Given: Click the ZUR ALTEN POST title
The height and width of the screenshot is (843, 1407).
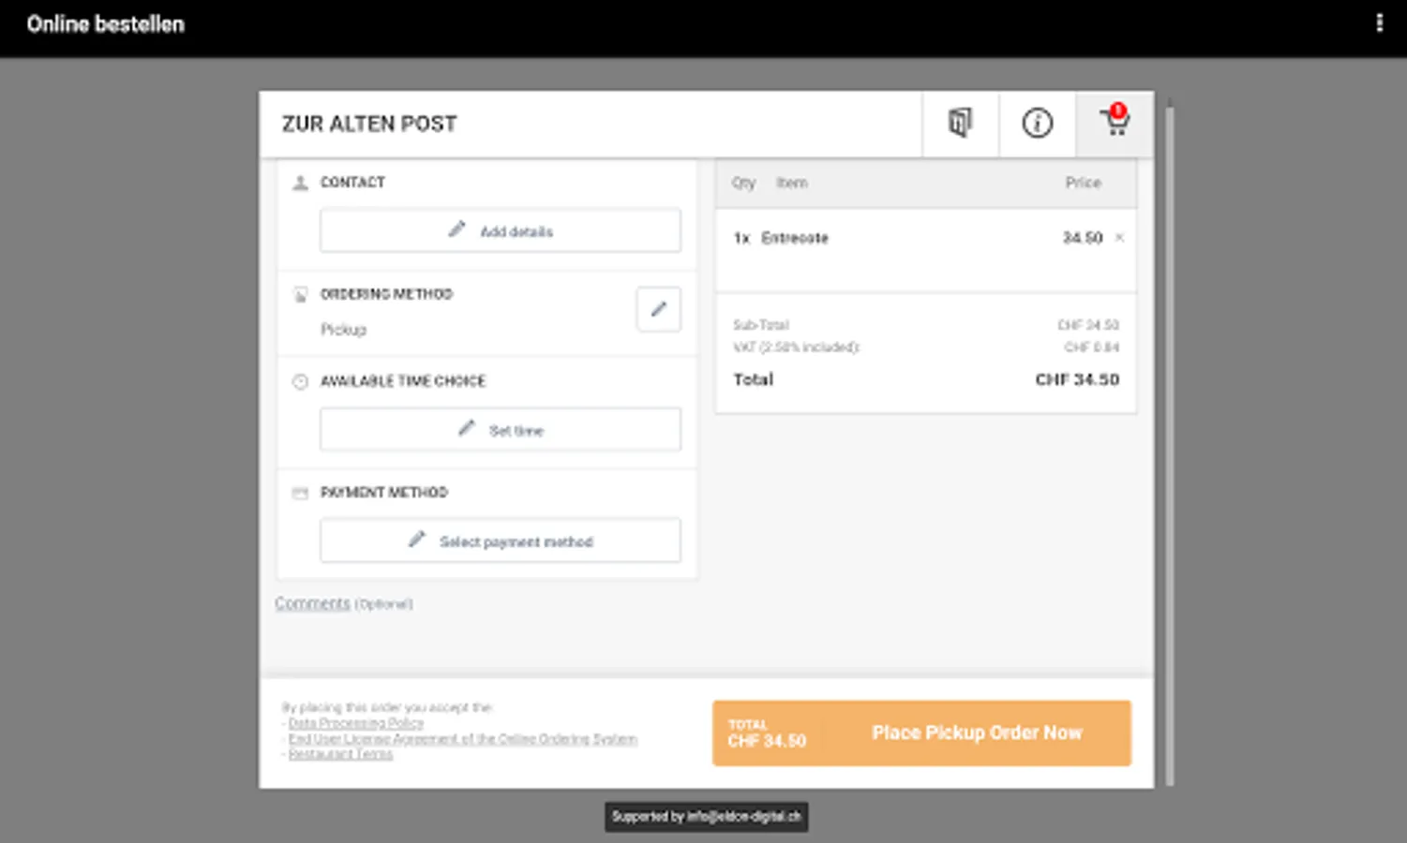Looking at the screenshot, I should pos(369,124).
